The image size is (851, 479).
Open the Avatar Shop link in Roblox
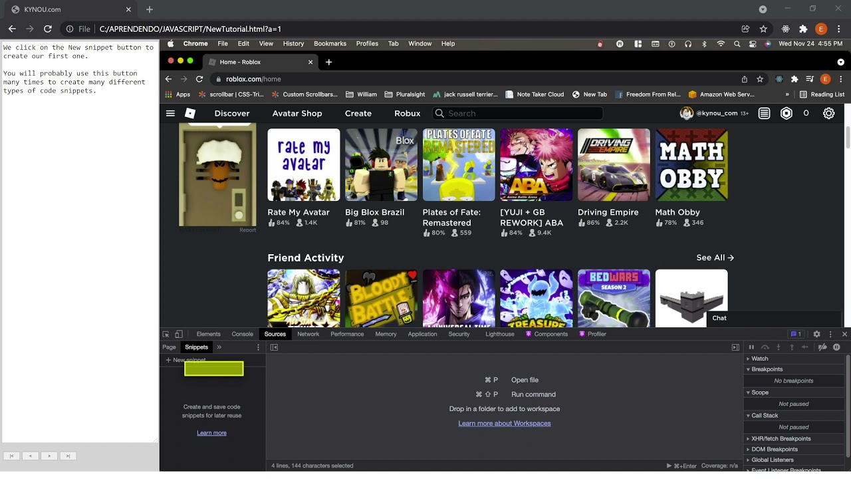coord(297,113)
